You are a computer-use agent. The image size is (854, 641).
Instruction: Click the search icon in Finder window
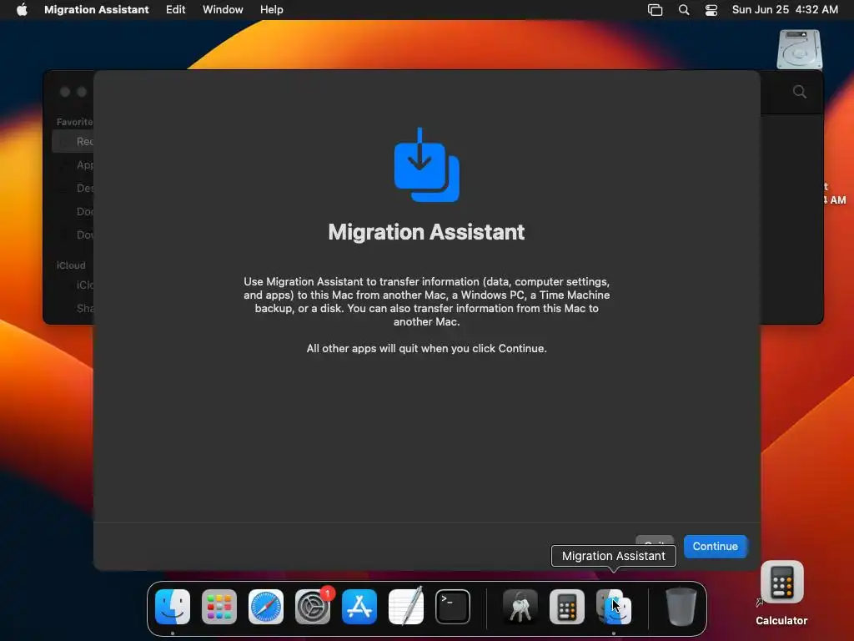pyautogui.click(x=800, y=92)
